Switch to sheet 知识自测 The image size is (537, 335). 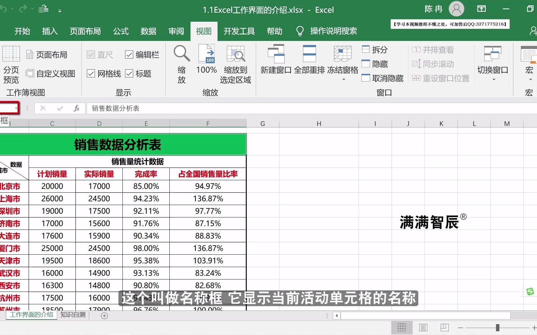click(x=73, y=315)
